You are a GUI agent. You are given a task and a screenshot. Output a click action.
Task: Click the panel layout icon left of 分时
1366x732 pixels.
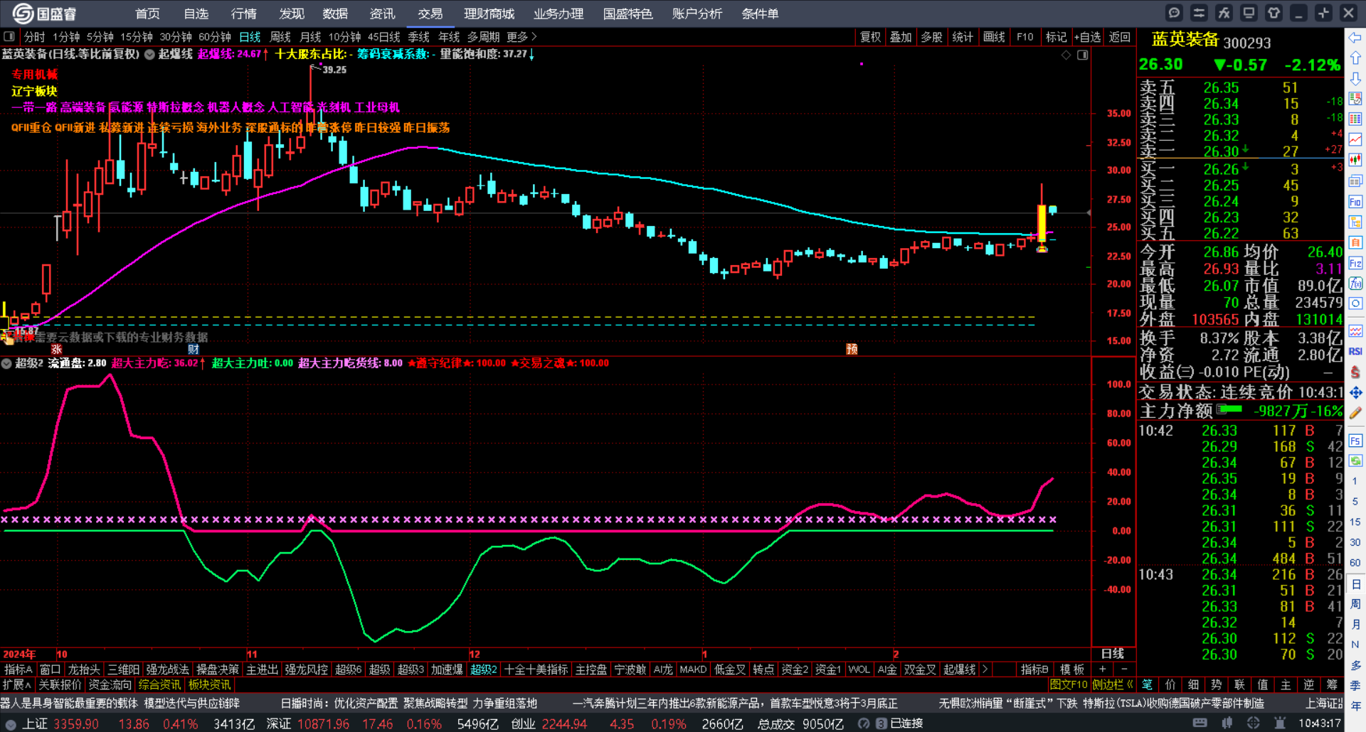9,36
